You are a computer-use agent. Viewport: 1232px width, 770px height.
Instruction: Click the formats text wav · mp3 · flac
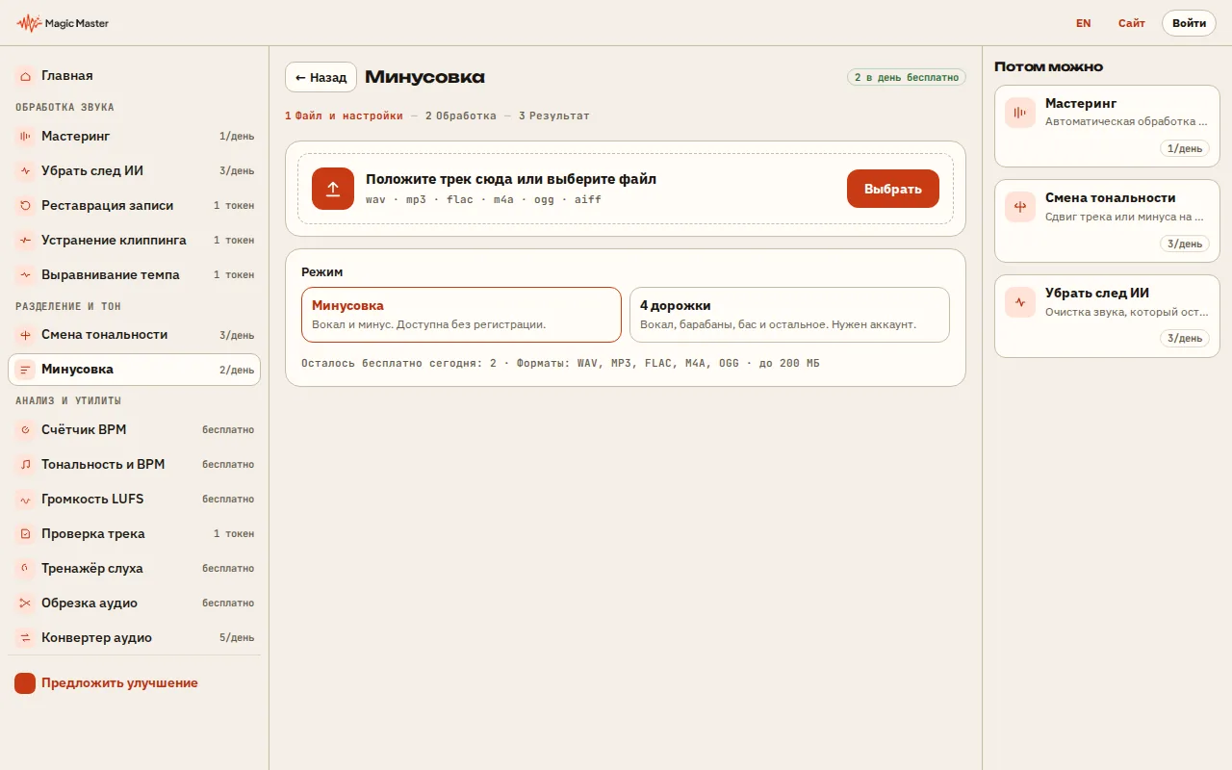tap(483, 200)
